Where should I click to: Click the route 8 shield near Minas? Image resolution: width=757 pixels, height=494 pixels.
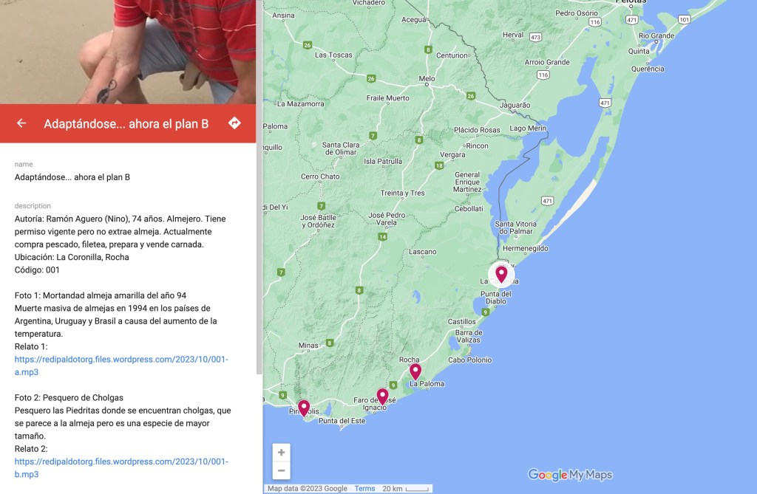pos(330,343)
